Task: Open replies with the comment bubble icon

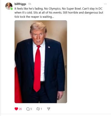Action: point(28,109)
